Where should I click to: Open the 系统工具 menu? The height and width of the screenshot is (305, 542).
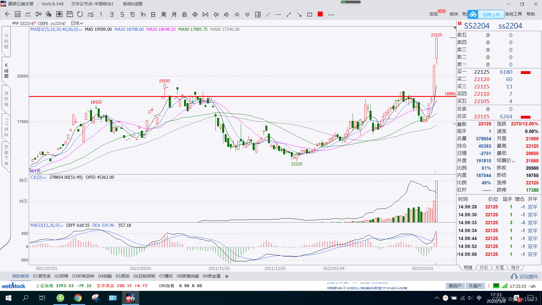tap(513, 14)
